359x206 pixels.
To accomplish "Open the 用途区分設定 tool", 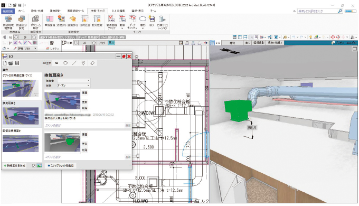I will point(21,22).
